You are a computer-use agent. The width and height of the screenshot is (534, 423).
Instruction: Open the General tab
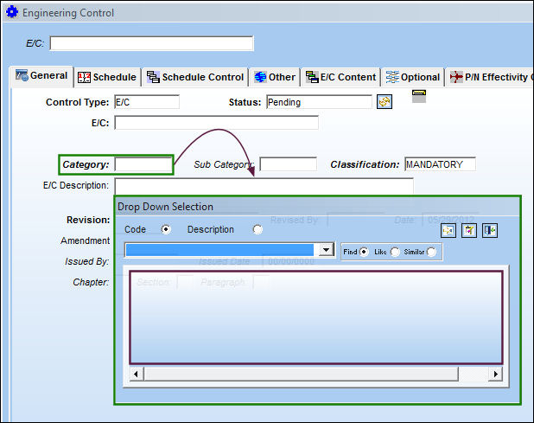click(x=41, y=75)
